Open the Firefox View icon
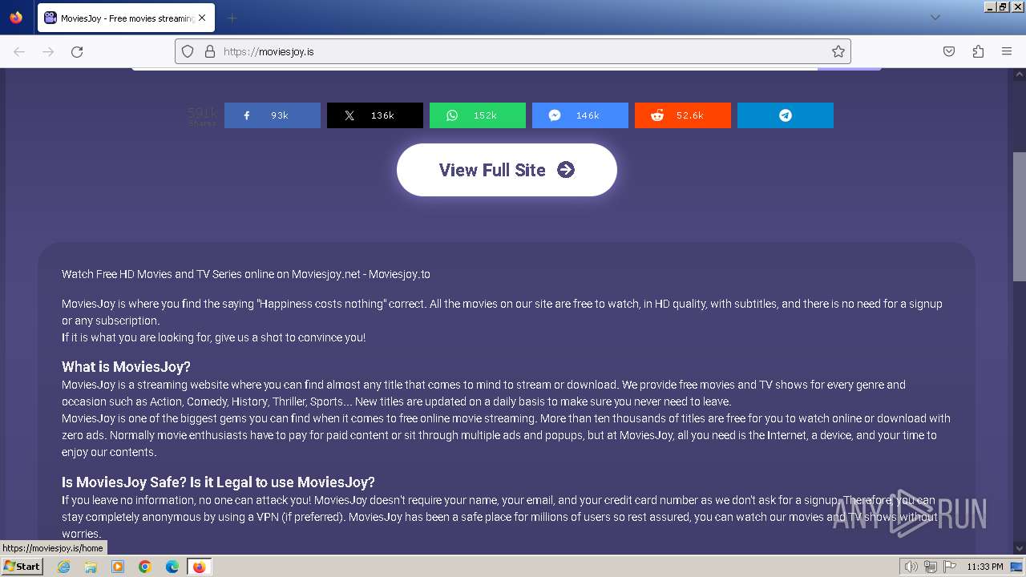Screen dimensions: 1026x577 [x=16, y=18]
